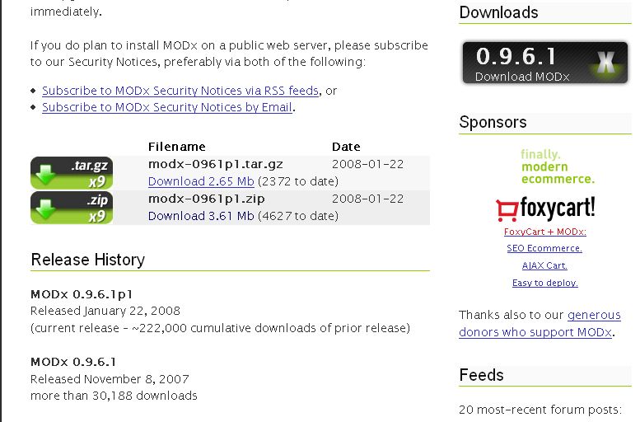
Task: Click Released November 8, 2007 text
Action: tap(110, 379)
